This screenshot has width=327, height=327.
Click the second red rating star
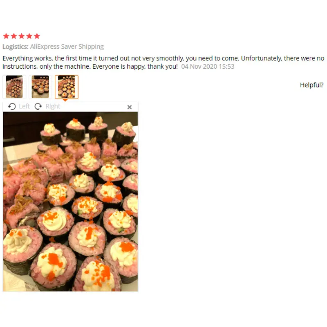click(x=14, y=36)
